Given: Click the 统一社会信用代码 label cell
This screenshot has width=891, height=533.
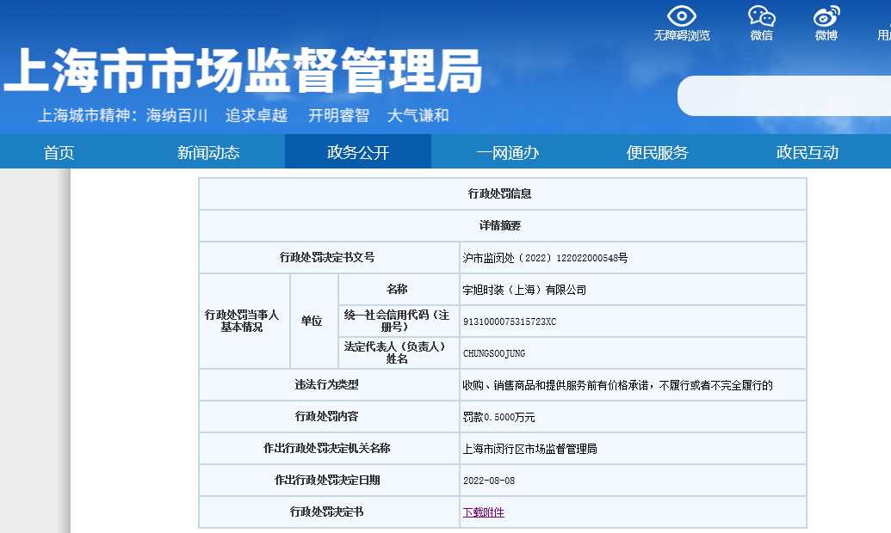Looking at the screenshot, I should click(397, 321).
